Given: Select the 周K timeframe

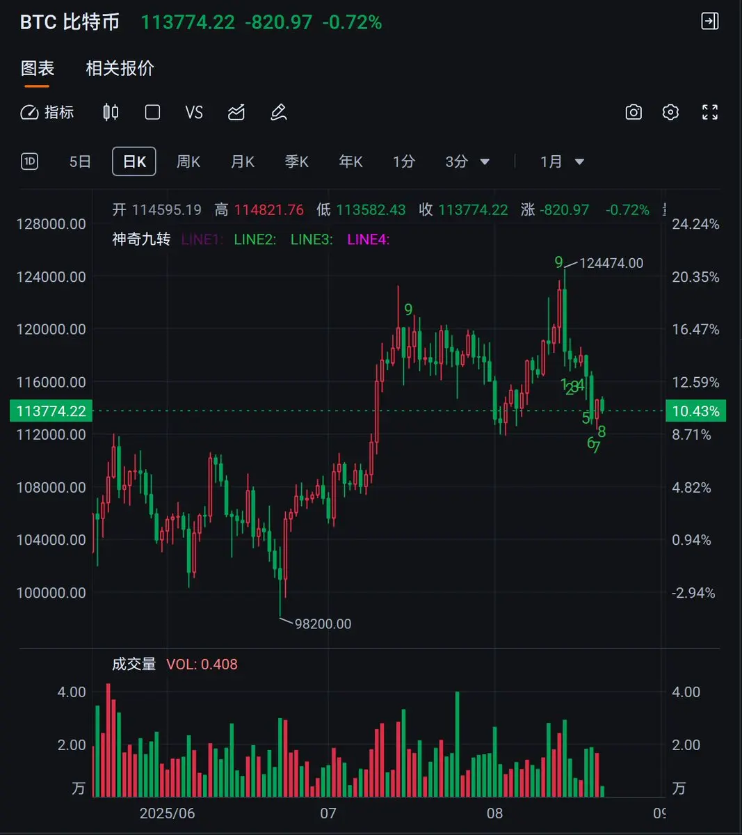Looking at the screenshot, I should pyautogui.click(x=188, y=161).
